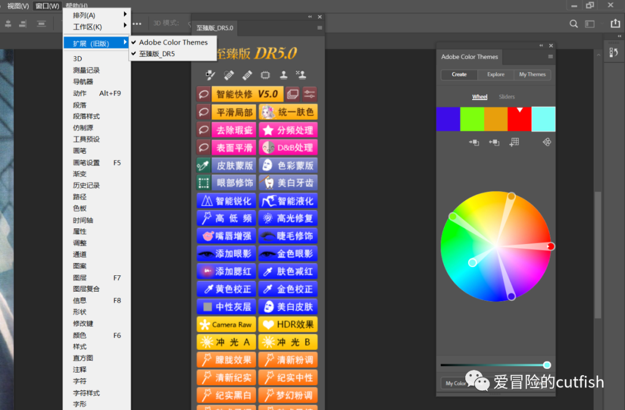
Task: Uncheck Adobe Color Themes in the submenu
Action: (x=173, y=42)
